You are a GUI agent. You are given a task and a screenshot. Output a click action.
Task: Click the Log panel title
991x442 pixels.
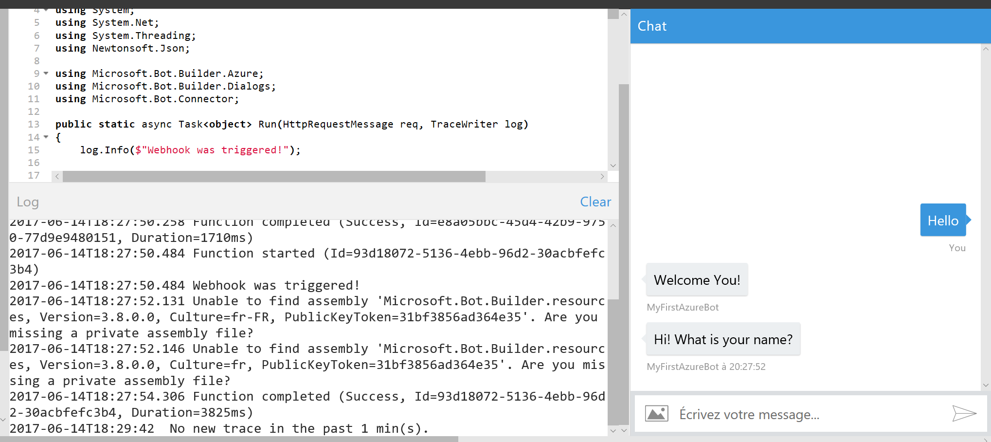[28, 202]
